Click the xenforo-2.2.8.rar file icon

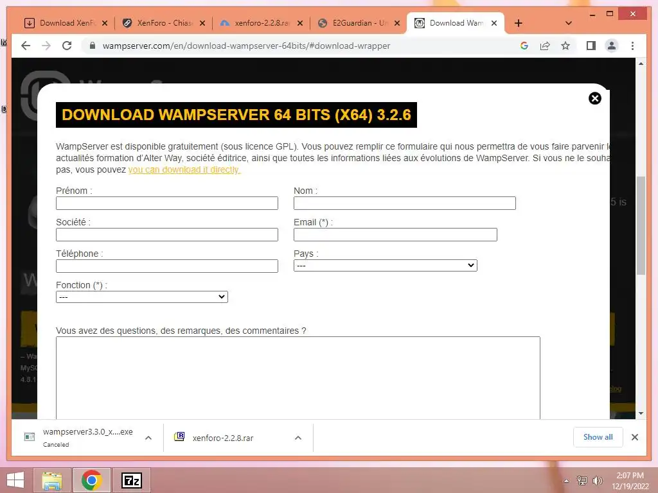pyautogui.click(x=179, y=437)
